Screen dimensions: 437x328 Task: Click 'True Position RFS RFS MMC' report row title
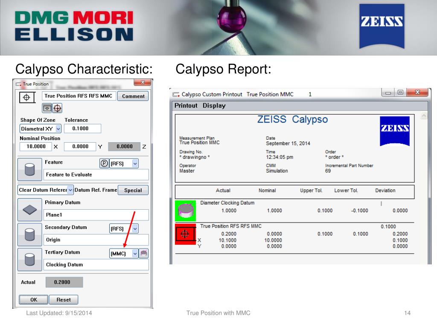(x=231, y=226)
